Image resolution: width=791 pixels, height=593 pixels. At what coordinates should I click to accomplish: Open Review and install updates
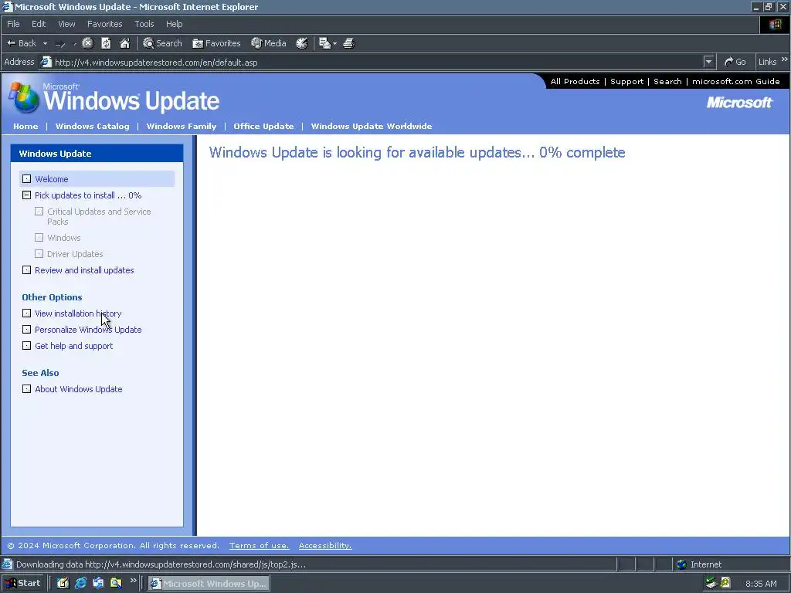(84, 270)
